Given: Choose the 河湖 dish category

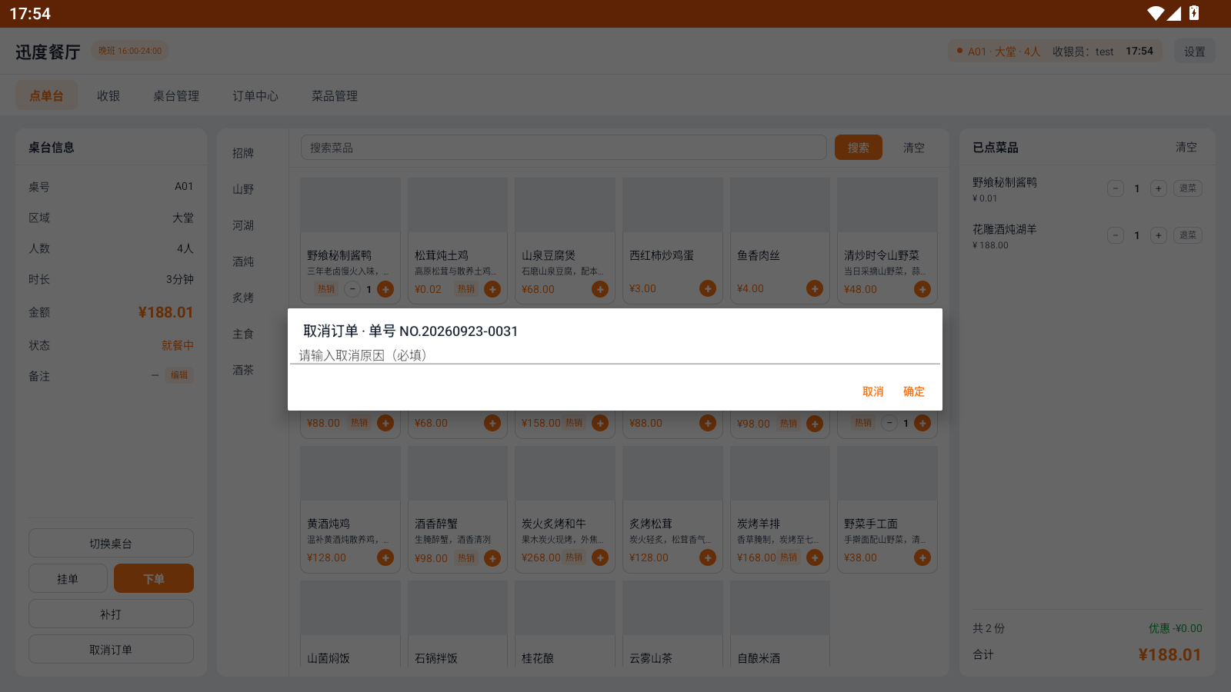Looking at the screenshot, I should coord(243,225).
